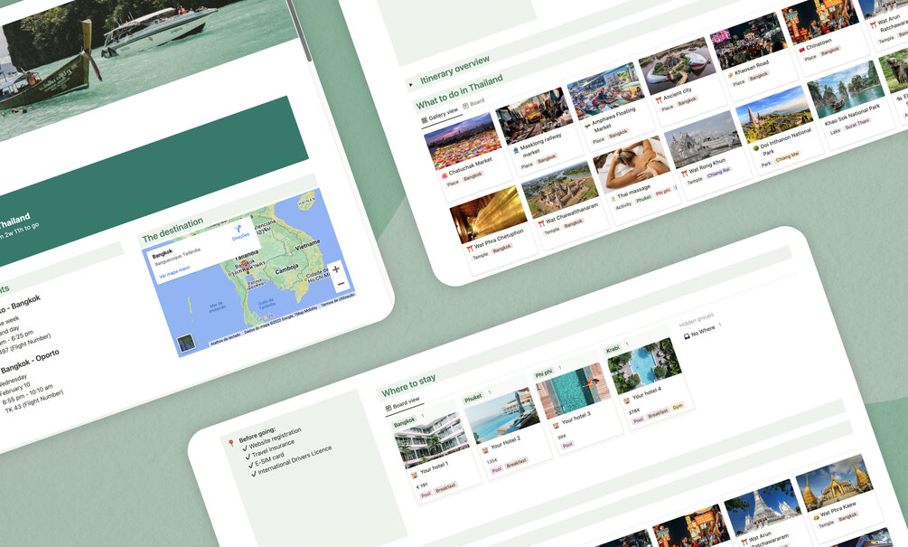908x547 pixels.
Task: Open the Thai massage card photo
Action: (631, 165)
